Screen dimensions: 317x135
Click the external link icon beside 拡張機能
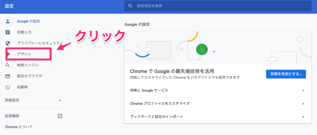click(x=60, y=116)
